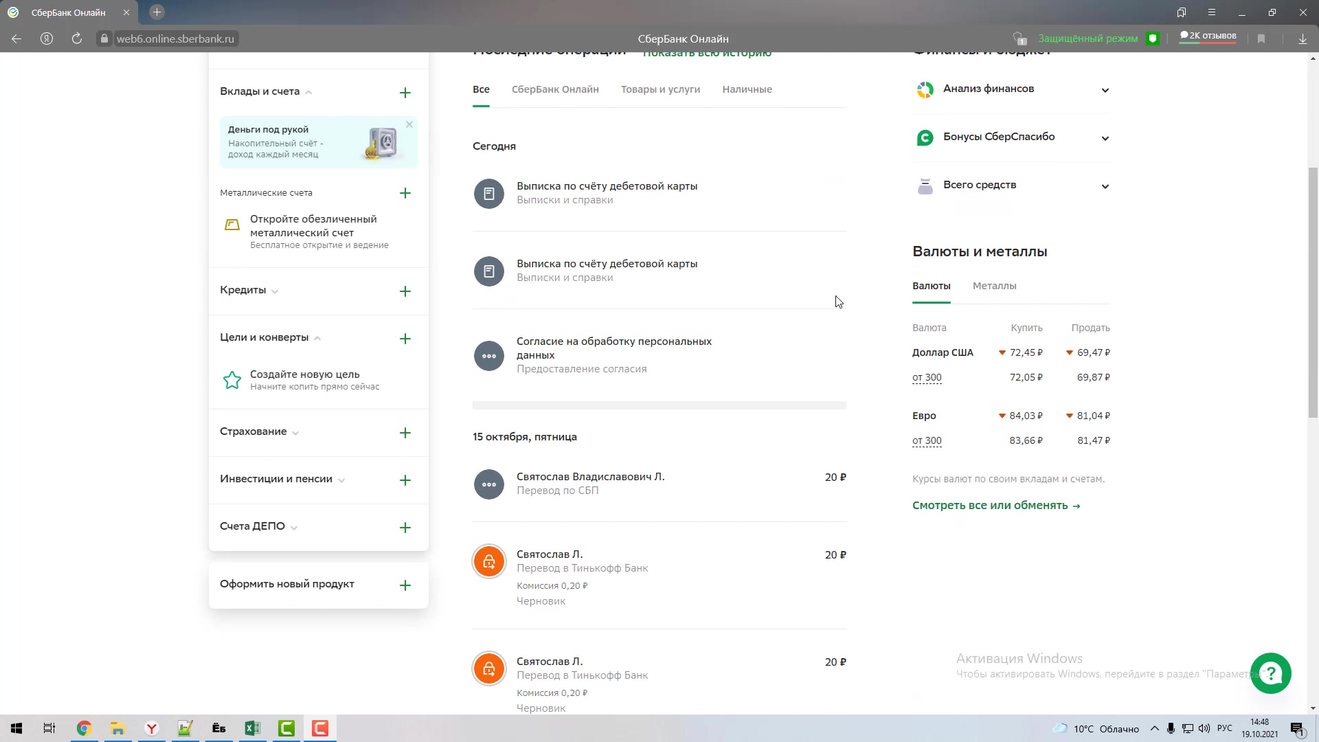The image size is (1319, 742).
Task: Click the Оформить новый продукт label
Action: coord(287,584)
